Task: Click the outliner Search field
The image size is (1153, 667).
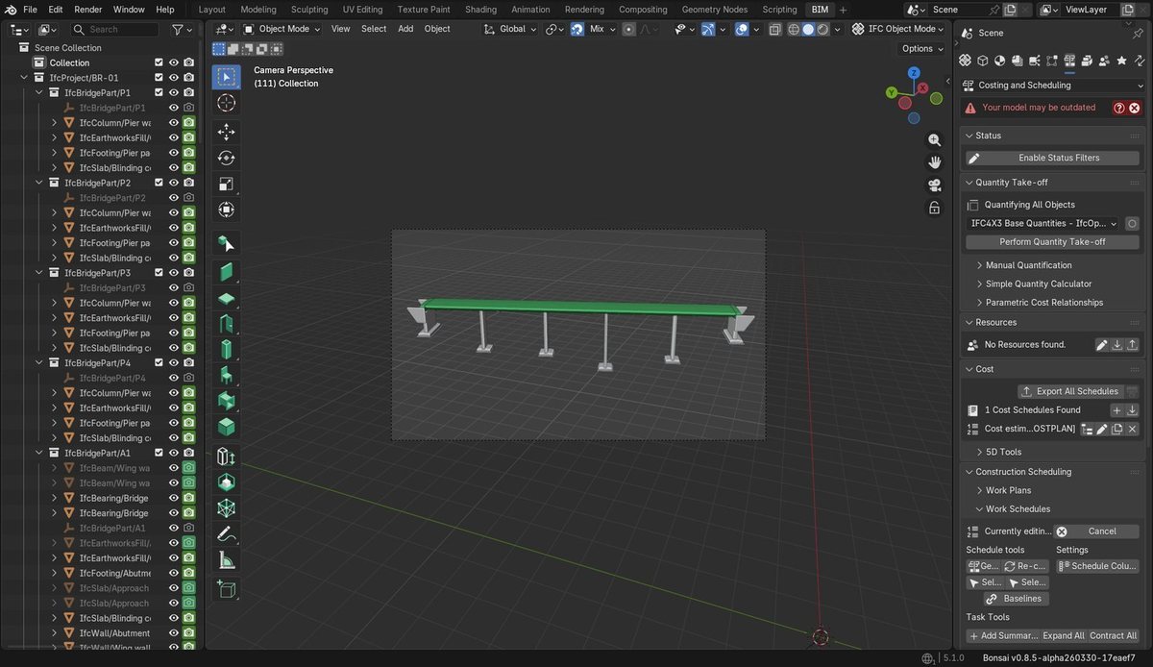Action: (115, 30)
